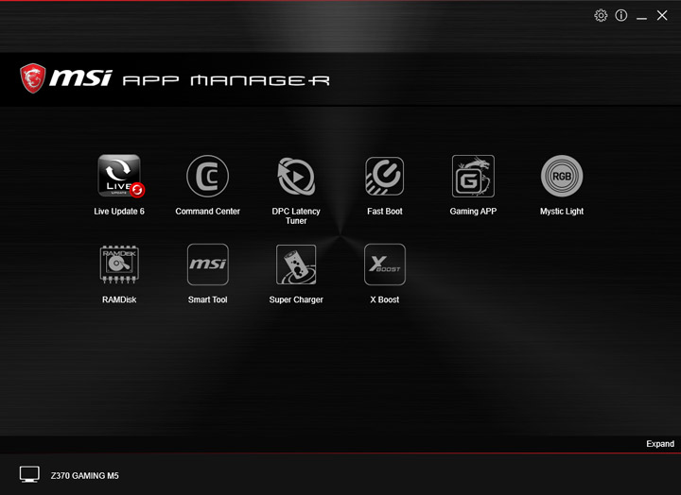
Task: Open the X Boost icon
Action: 385,265
